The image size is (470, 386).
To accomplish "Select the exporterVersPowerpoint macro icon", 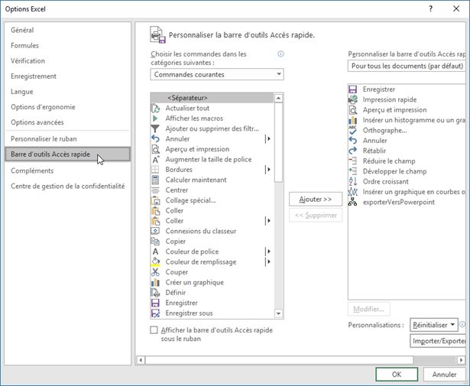I will pos(352,202).
